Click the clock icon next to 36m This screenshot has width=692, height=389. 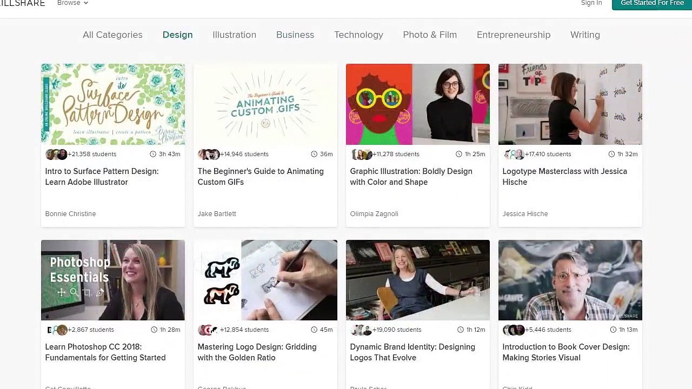[x=314, y=154]
